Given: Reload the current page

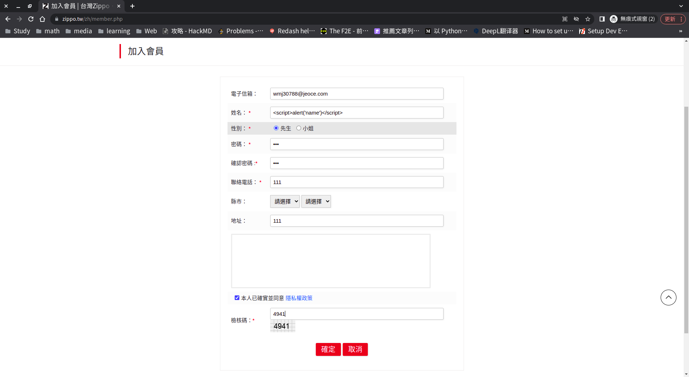Looking at the screenshot, I should [x=31, y=19].
